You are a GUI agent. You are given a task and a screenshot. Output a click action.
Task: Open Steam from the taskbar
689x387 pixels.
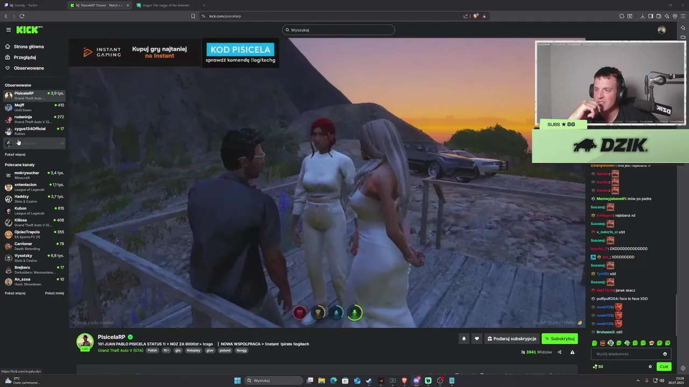tap(369, 381)
